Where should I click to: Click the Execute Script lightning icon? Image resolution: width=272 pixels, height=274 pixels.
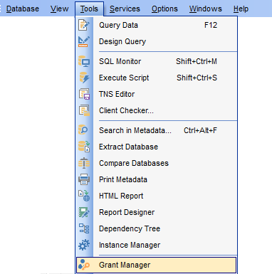(84, 78)
